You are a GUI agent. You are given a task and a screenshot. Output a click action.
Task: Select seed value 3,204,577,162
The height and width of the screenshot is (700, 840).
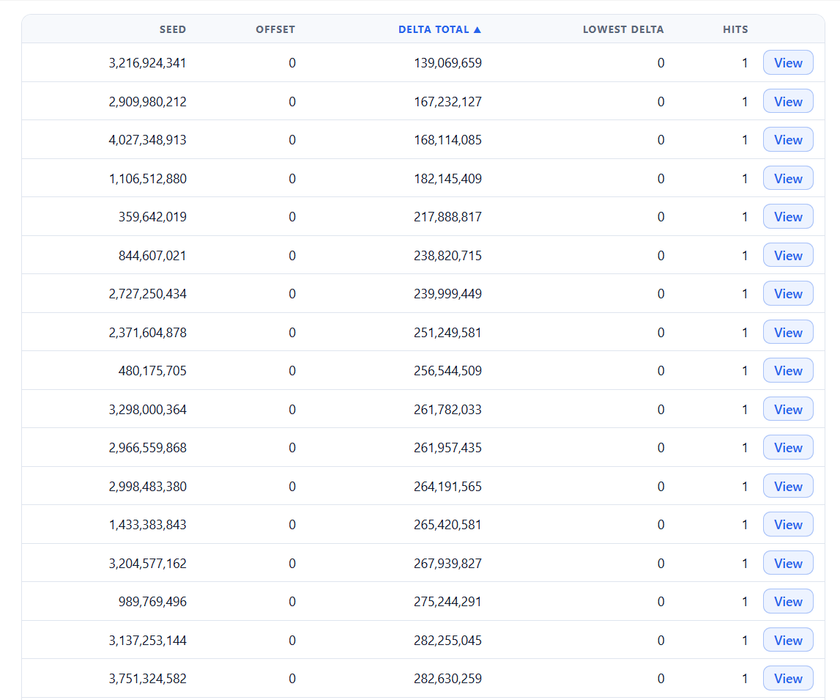click(147, 564)
